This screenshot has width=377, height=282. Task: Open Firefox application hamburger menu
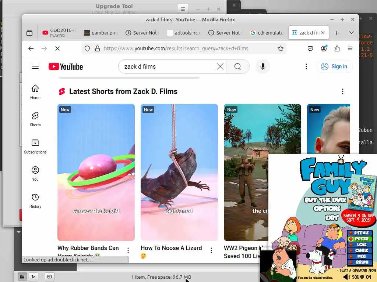pos(350,48)
